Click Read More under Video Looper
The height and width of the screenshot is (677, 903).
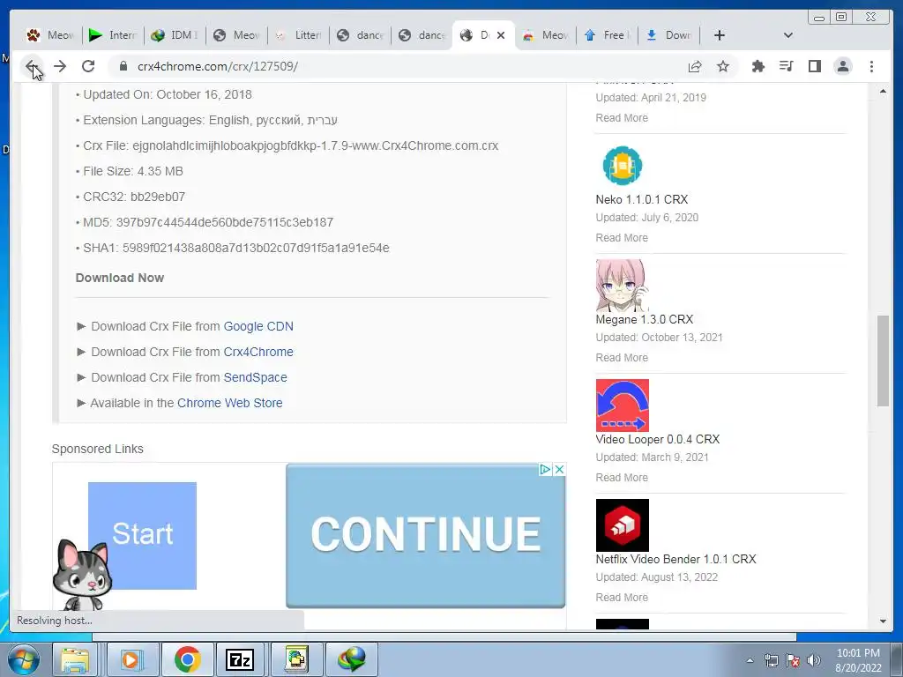[x=622, y=477]
